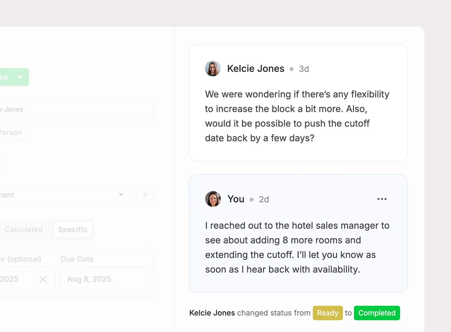Image resolution: width=451 pixels, height=332 pixels.
Task: Click Kelcie's comment about increasing the block
Action: (297, 116)
